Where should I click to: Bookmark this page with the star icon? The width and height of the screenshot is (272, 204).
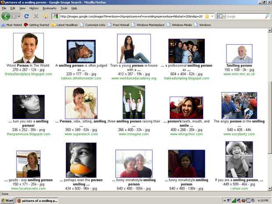tap(207, 16)
